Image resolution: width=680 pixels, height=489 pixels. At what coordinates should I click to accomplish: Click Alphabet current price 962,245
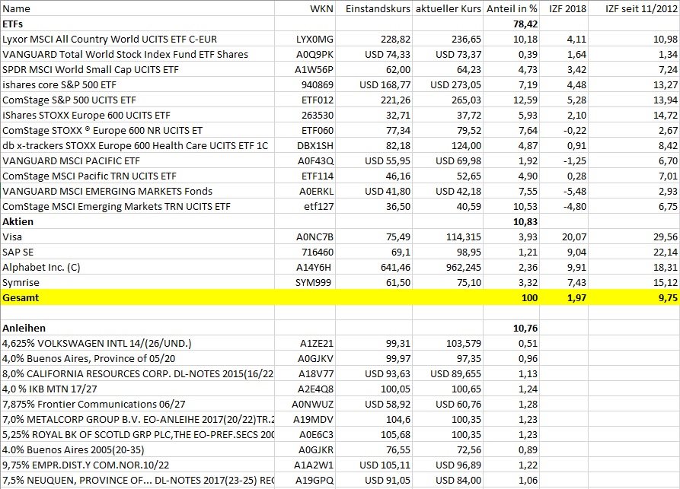point(448,267)
